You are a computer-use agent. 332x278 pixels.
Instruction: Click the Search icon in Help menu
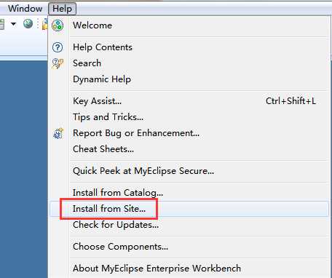[x=58, y=63]
